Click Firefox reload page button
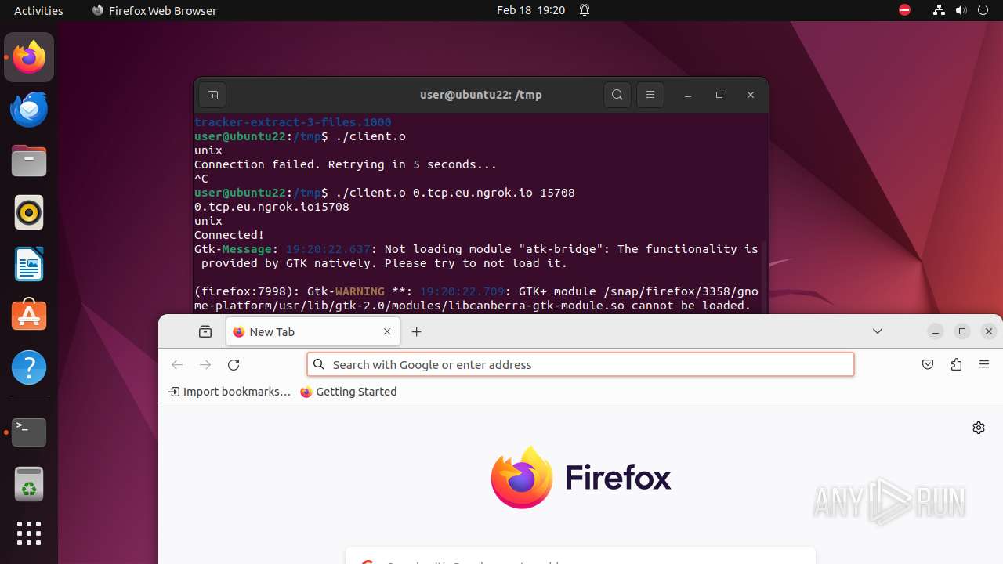This screenshot has height=564, width=1003. 234,364
